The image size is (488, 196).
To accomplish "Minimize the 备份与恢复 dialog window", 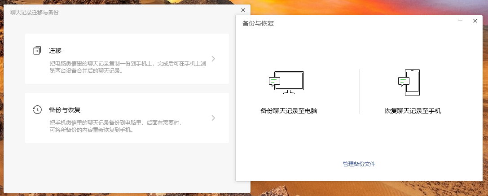I will click(460, 21).
